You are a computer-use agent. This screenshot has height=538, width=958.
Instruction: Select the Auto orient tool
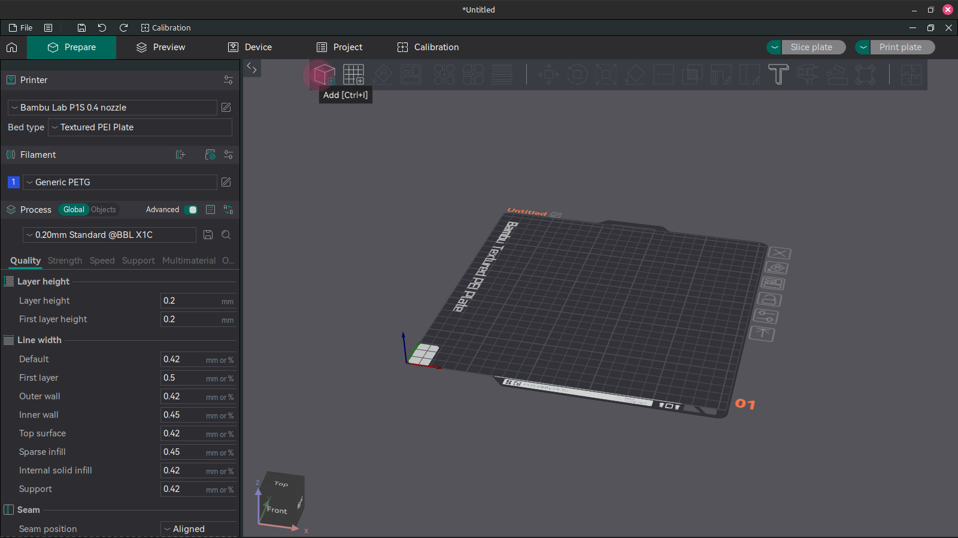pyautogui.click(x=382, y=75)
